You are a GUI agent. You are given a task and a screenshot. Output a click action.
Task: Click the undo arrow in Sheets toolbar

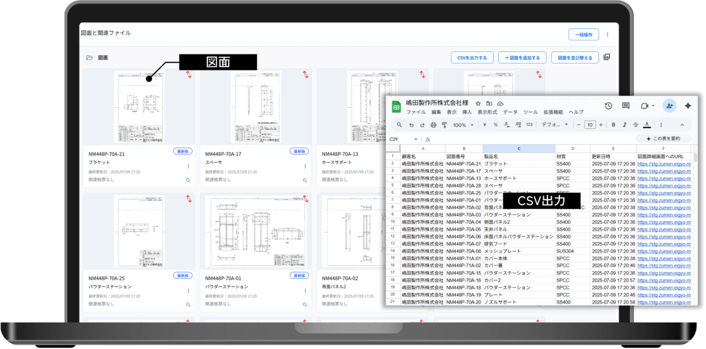411,125
